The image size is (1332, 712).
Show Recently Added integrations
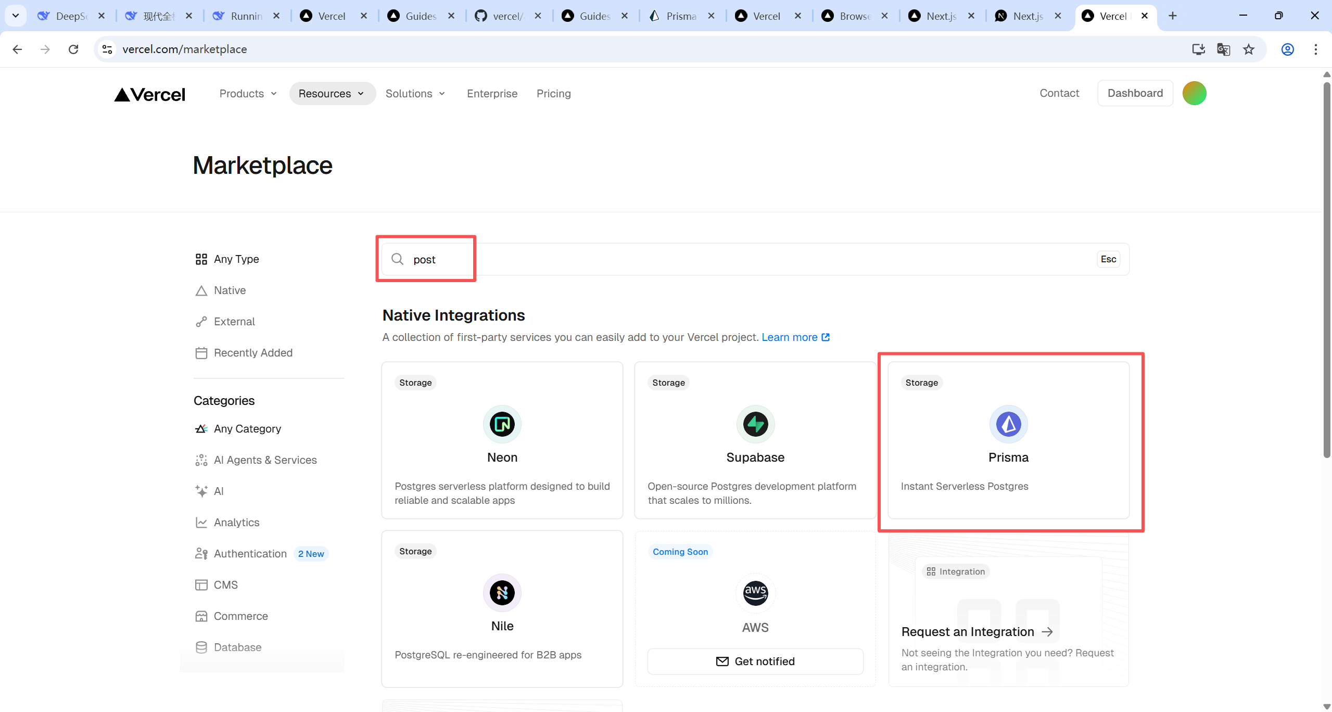[x=244, y=353]
